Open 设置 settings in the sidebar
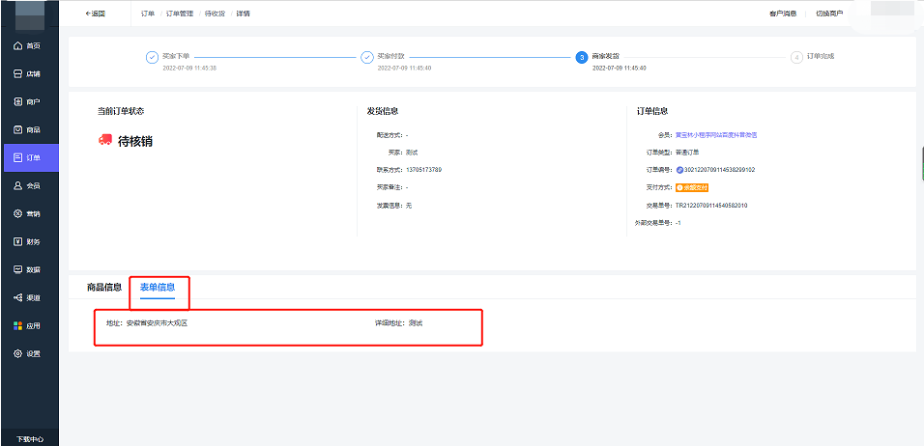Screen dimensions: 924x446 tap(28, 353)
